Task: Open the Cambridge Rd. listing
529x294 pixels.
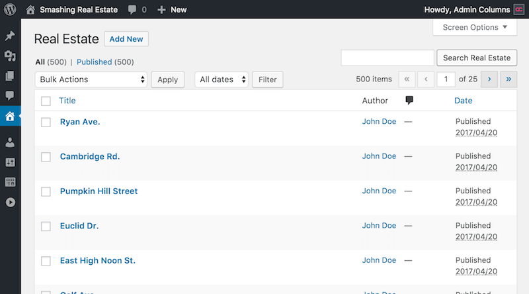Action: pyautogui.click(x=90, y=157)
